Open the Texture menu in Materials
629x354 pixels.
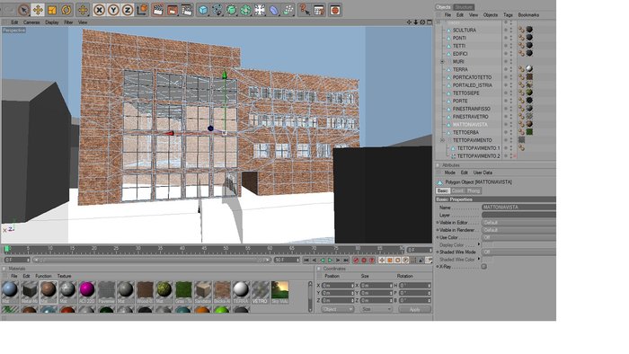click(x=64, y=276)
